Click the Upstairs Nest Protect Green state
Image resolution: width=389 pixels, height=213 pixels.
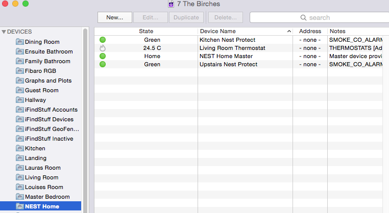pyautogui.click(x=152, y=64)
